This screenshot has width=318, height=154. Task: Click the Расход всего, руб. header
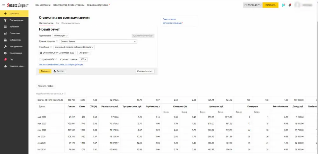[110, 106]
